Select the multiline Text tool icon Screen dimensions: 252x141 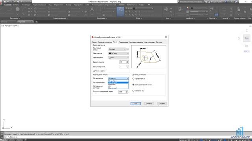[x=92, y=9]
